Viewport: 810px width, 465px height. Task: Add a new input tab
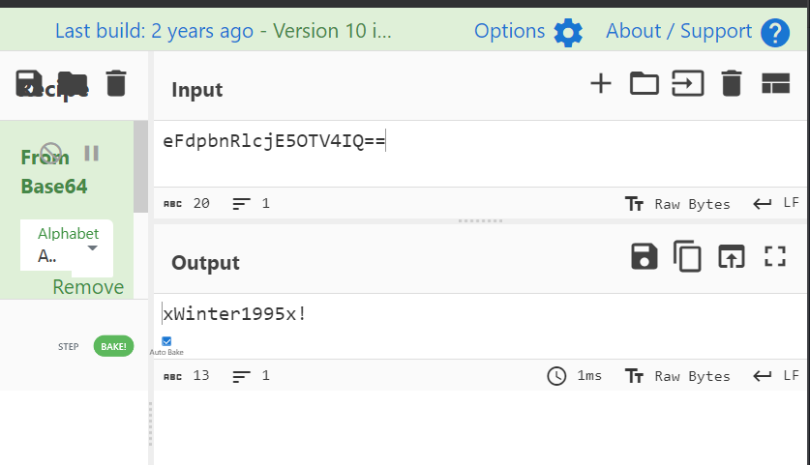click(601, 84)
